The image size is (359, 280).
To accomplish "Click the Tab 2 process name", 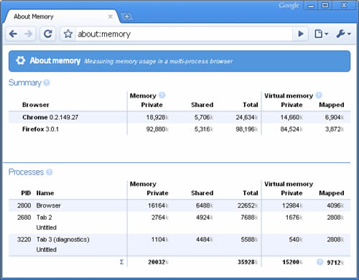I will (x=44, y=218).
